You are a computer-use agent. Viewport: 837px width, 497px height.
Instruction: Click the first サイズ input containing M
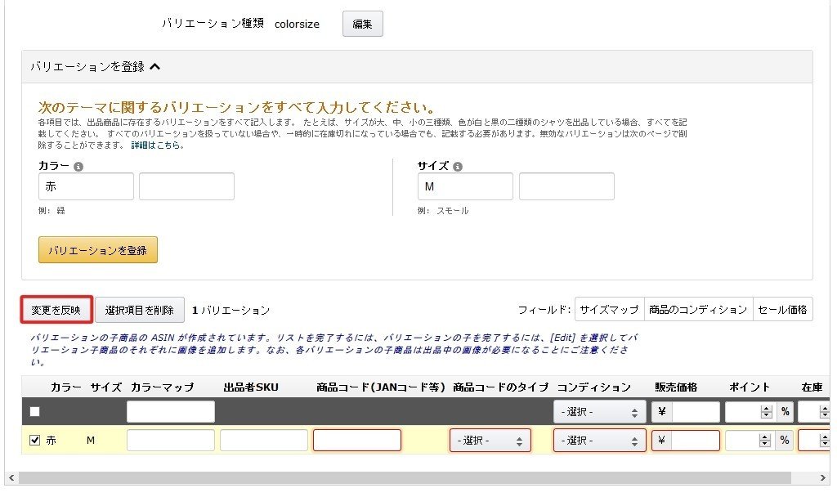(465, 186)
